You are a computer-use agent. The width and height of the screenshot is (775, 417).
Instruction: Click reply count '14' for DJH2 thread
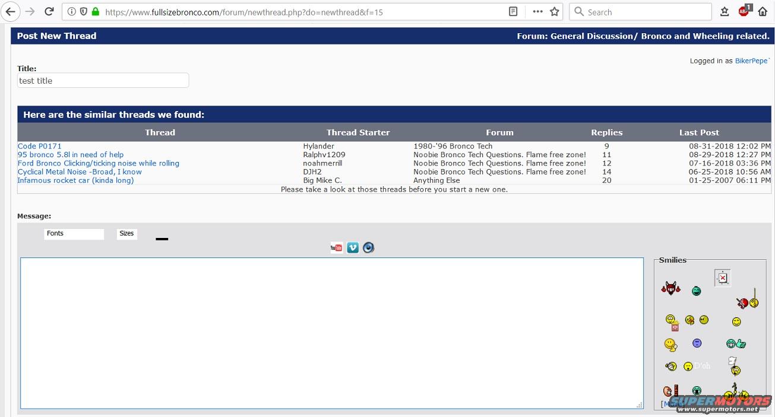click(x=607, y=172)
